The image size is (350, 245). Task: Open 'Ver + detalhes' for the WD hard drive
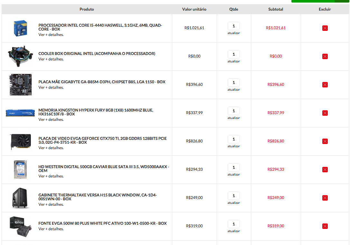tap(51, 176)
